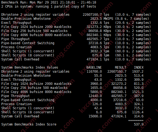This screenshot has height=132, width=158.
Task: Select the Pipe Throughput 482565.7 lps value
Action: (x=98, y=39)
